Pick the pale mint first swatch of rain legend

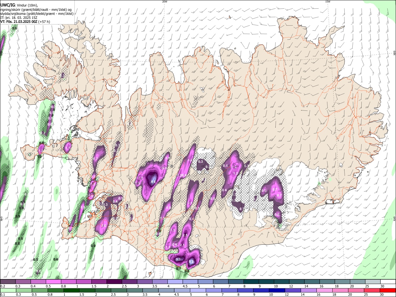pyautogui.click(x=8, y=290)
